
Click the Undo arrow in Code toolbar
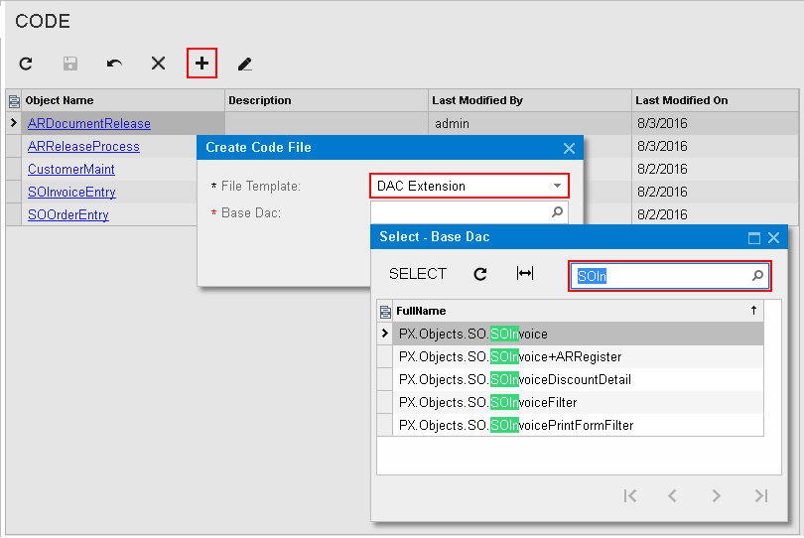coord(114,64)
